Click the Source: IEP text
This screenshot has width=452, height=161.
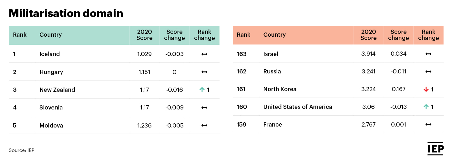(22, 150)
